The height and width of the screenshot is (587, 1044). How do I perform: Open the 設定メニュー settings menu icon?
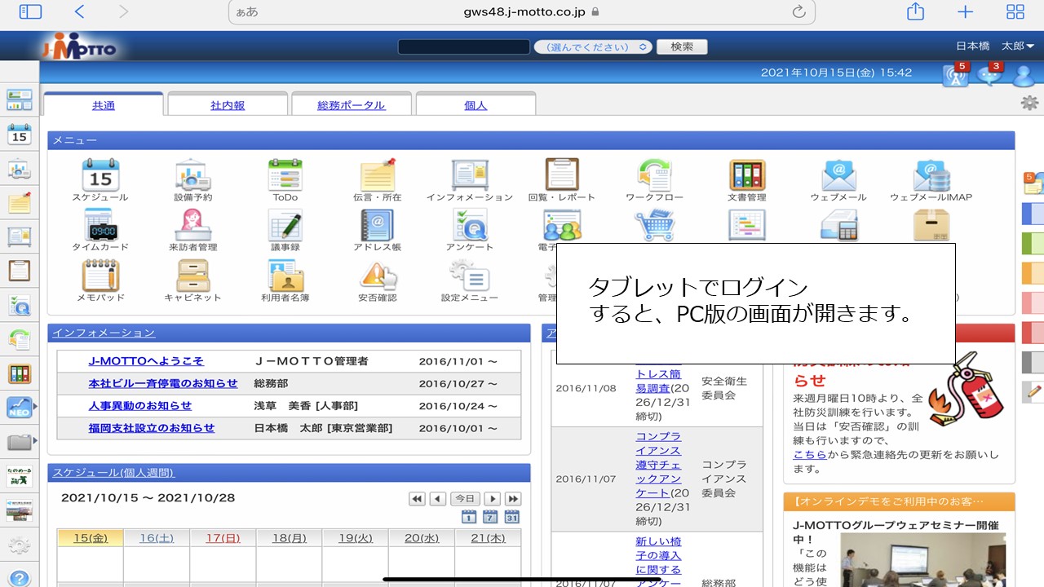(468, 276)
